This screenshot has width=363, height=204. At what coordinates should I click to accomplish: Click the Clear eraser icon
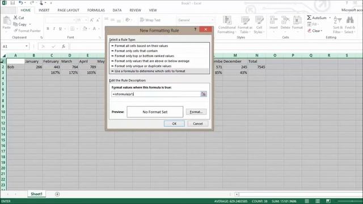pos(309,31)
